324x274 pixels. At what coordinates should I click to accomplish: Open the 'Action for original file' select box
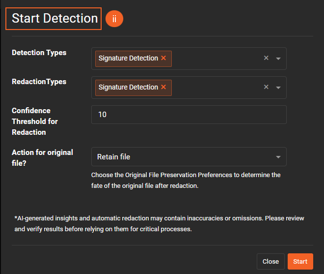pyautogui.click(x=182, y=157)
